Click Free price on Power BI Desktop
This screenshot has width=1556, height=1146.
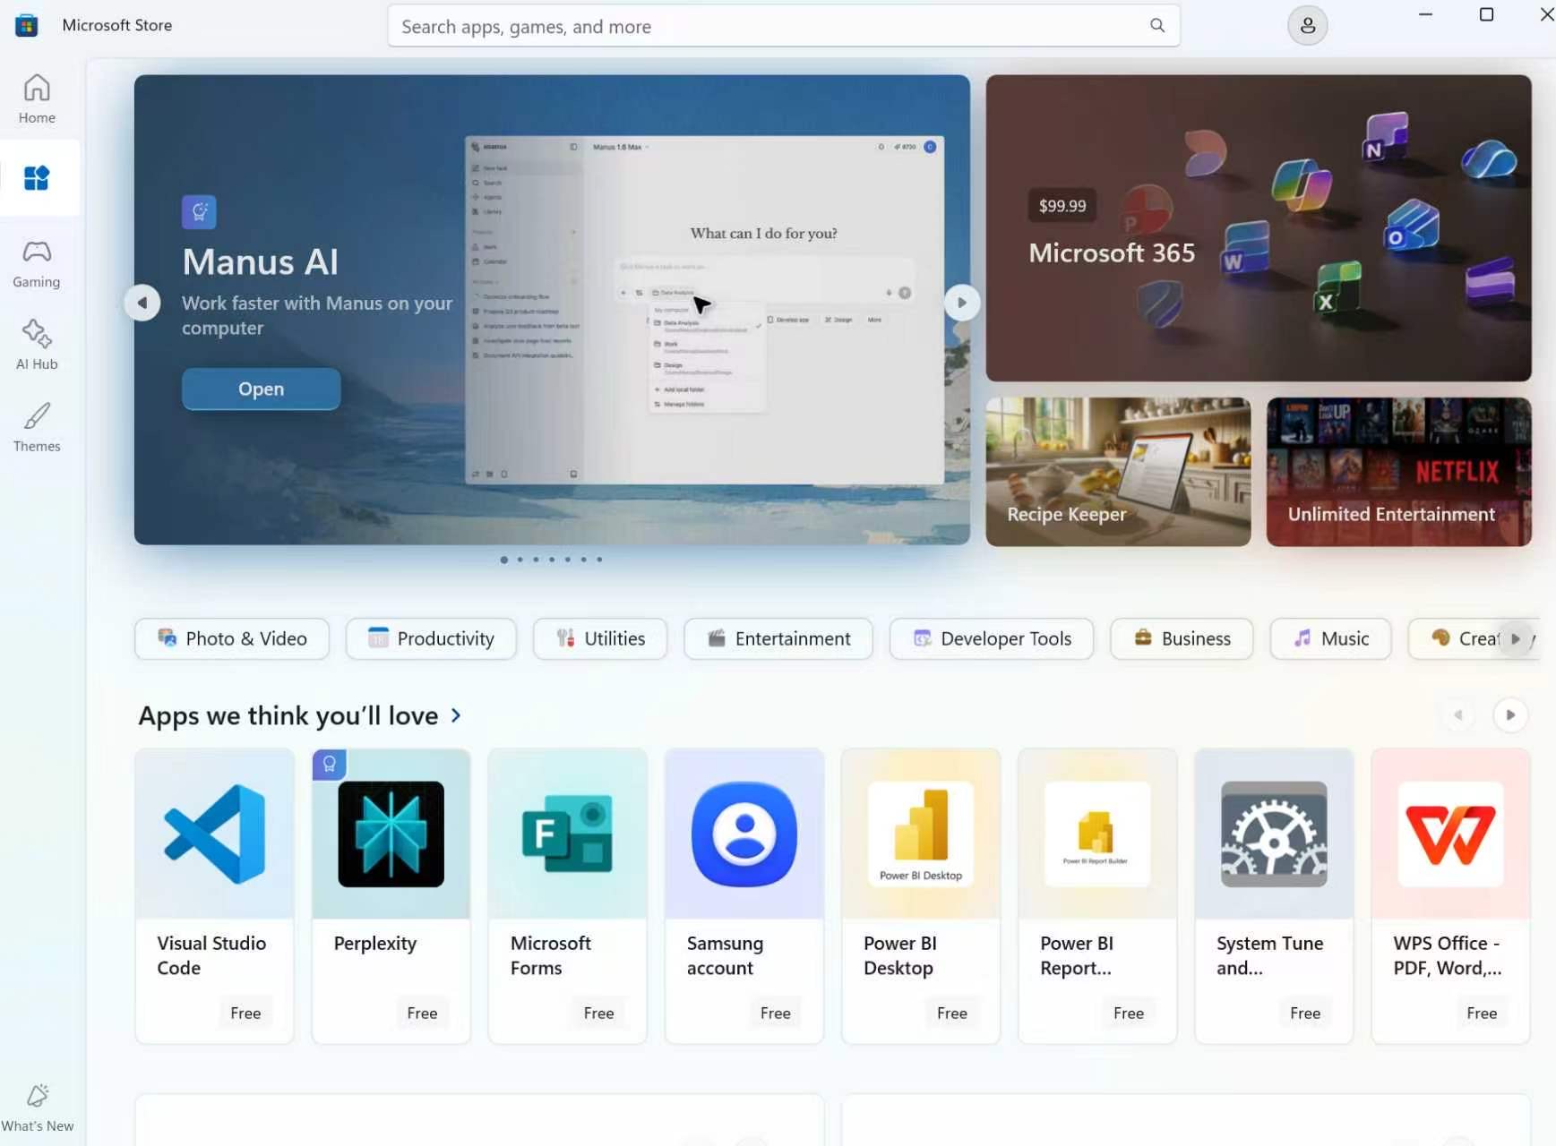tap(951, 1013)
